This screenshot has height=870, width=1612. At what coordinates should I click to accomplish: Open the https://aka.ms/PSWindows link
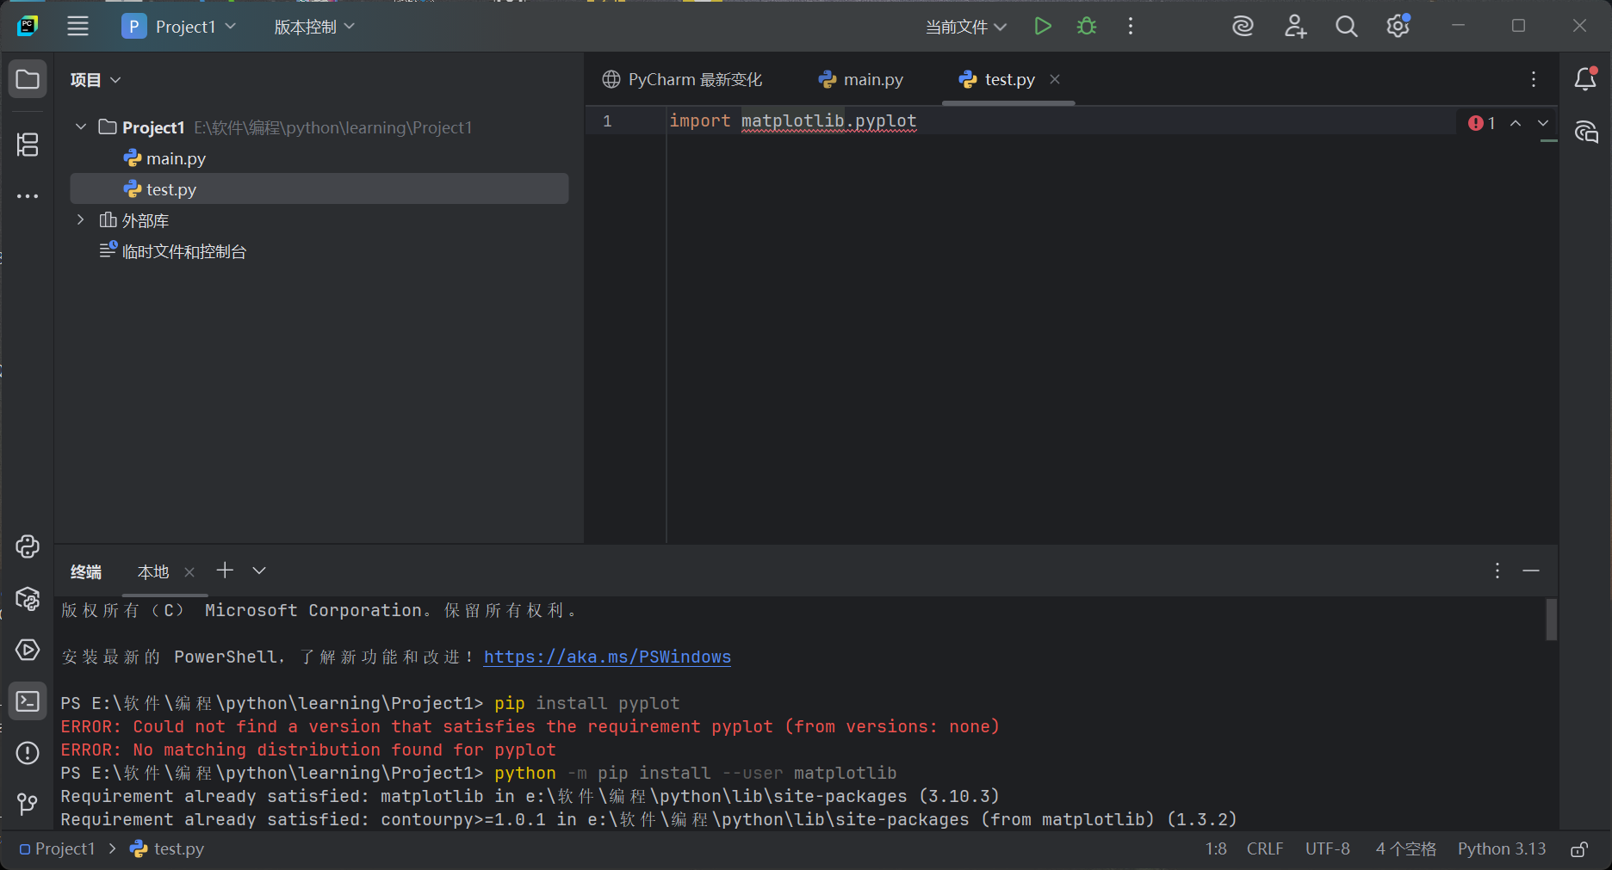(607, 657)
